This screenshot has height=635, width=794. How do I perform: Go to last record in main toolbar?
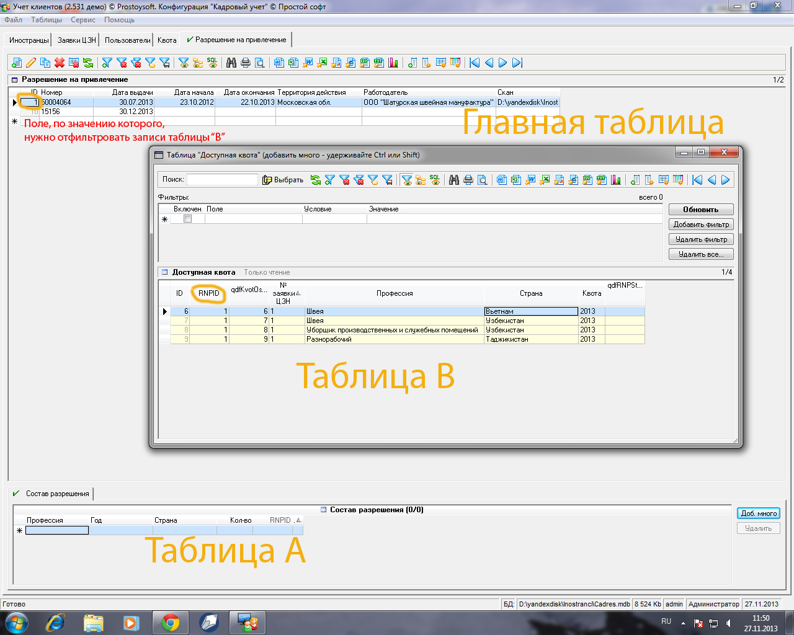point(517,63)
